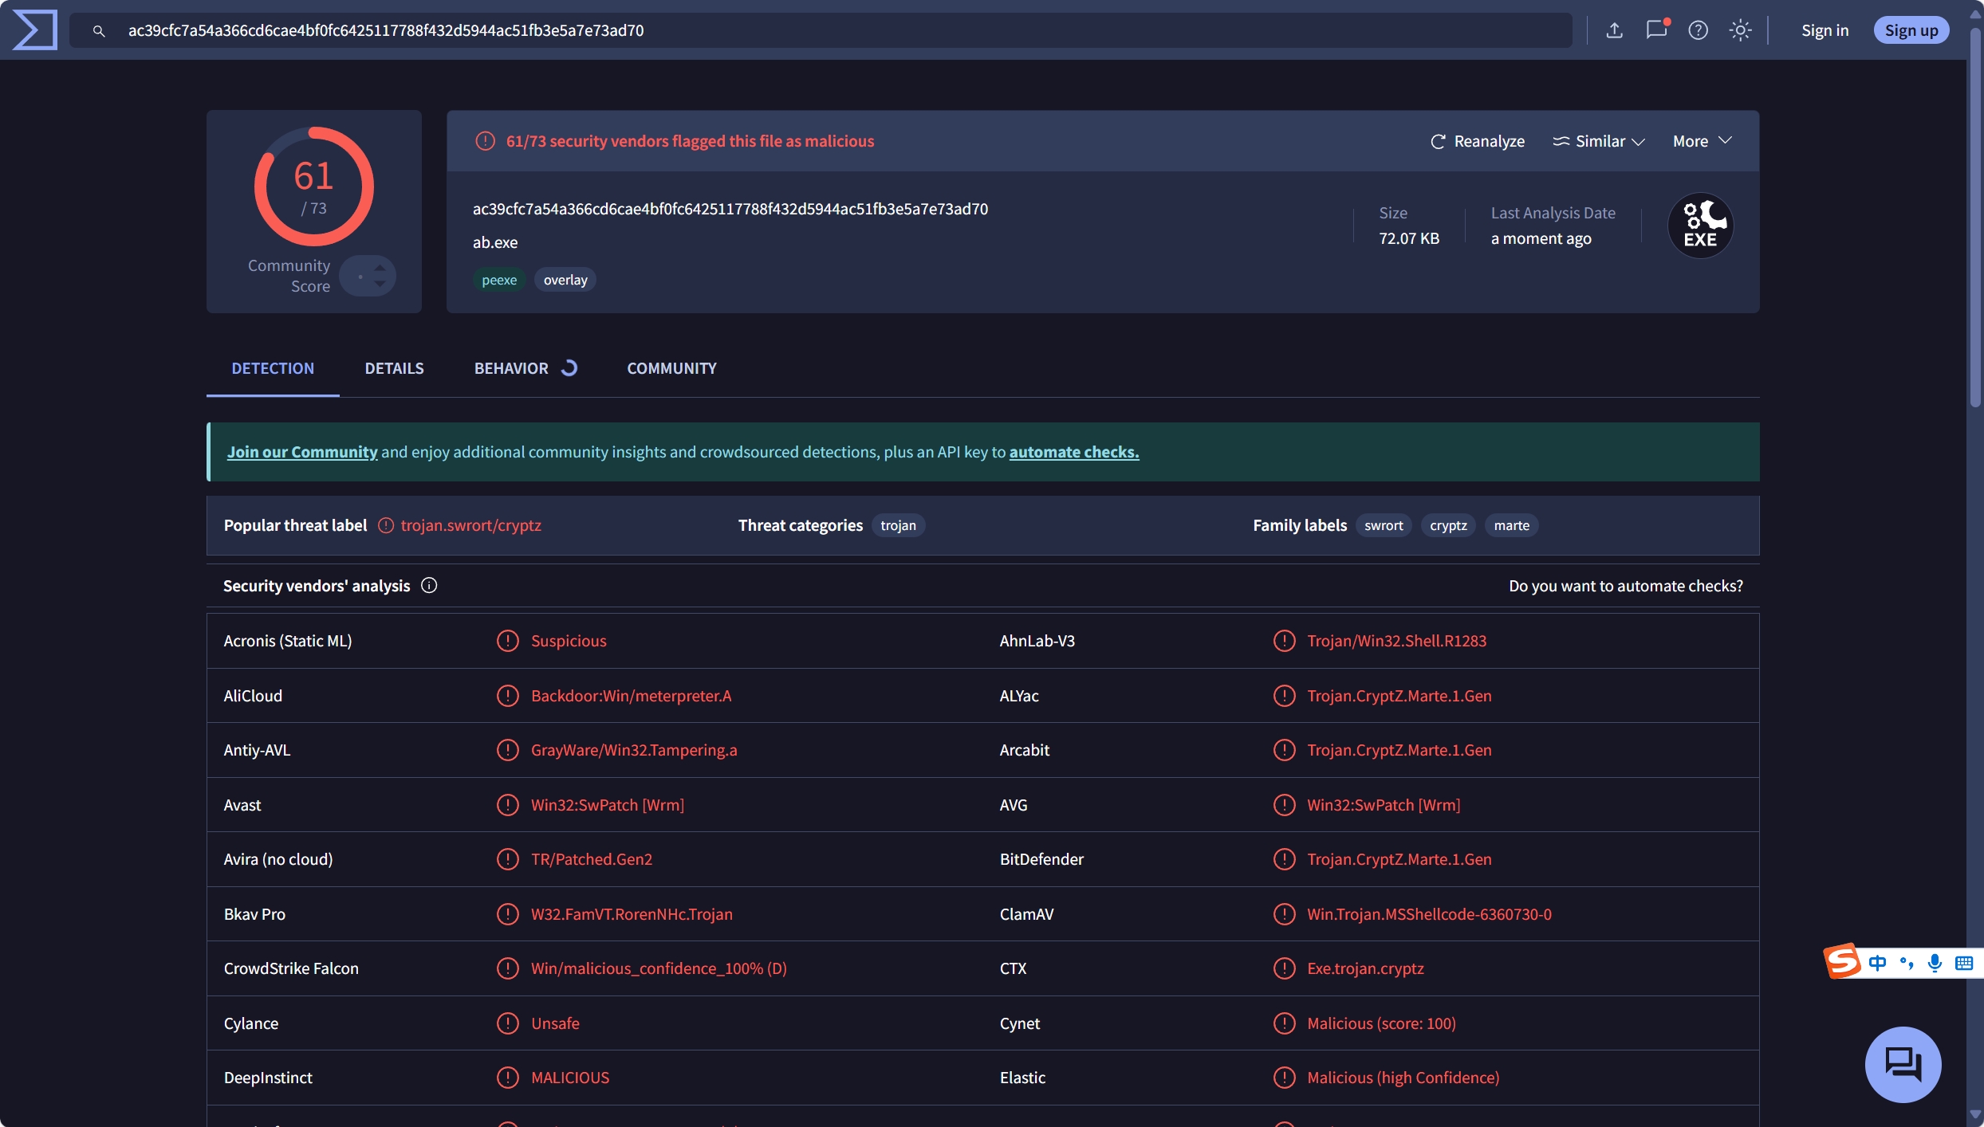Click the popular threat label warning icon
Screen dimensions: 1984x1127
pyautogui.click(x=386, y=525)
